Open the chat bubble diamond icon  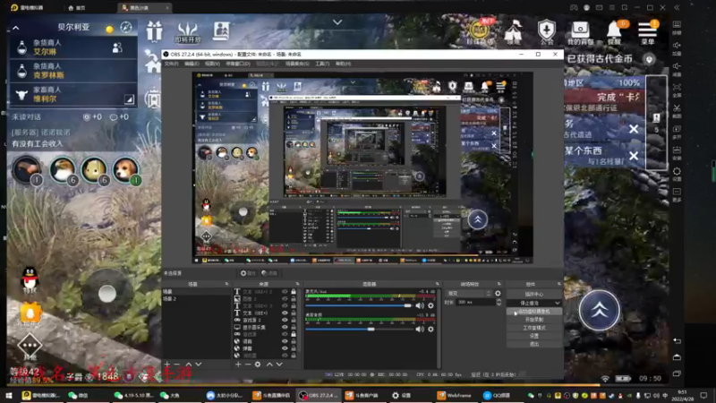[30, 345]
